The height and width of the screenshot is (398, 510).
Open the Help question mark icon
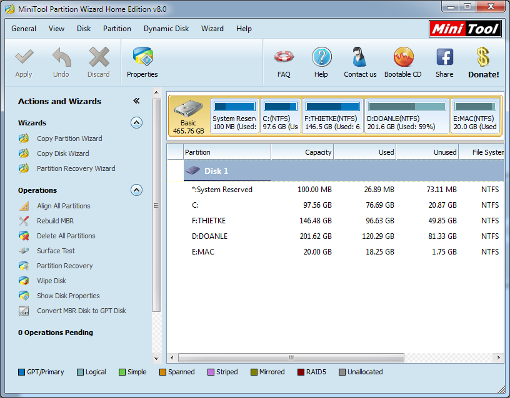pos(321,57)
